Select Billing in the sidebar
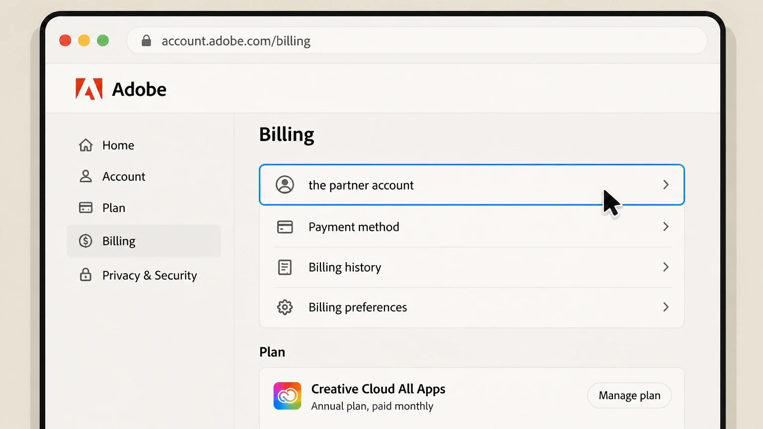This screenshot has width=763, height=429. click(144, 241)
